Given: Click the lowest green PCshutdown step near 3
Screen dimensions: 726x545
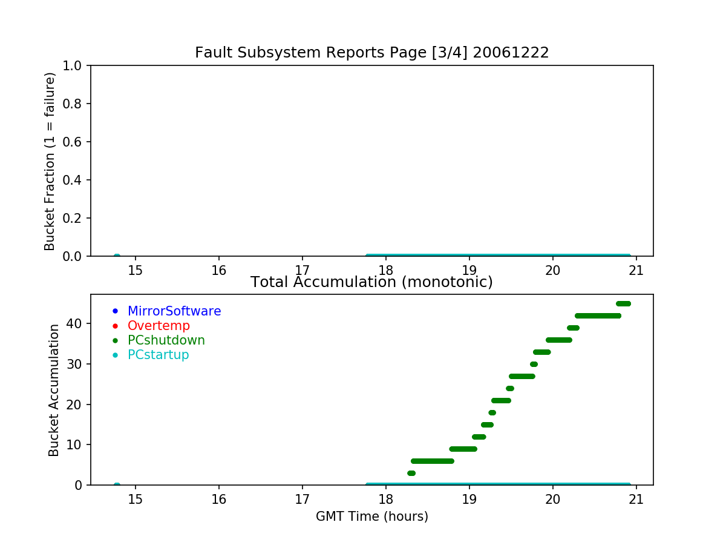Looking at the screenshot, I should 411,473.
